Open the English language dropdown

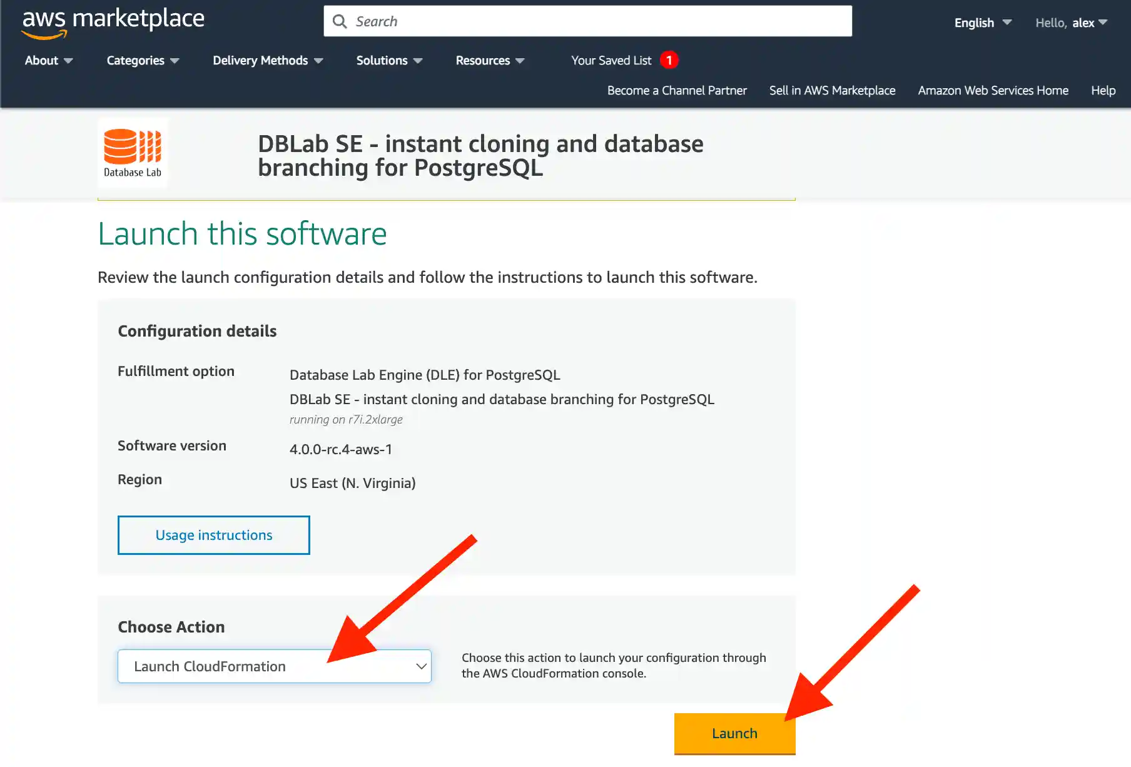[981, 23]
